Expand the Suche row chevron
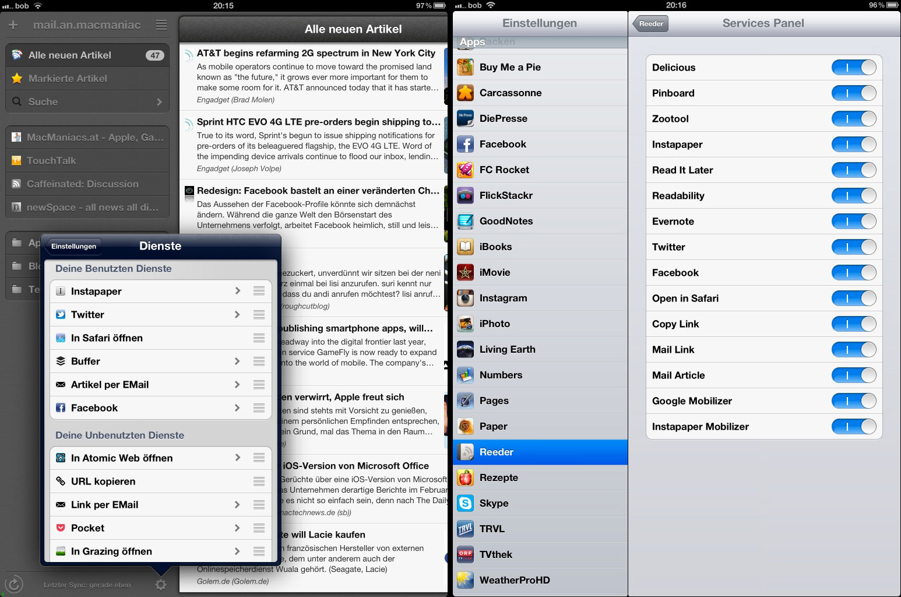This screenshot has width=901, height=597. coord(160,102)
